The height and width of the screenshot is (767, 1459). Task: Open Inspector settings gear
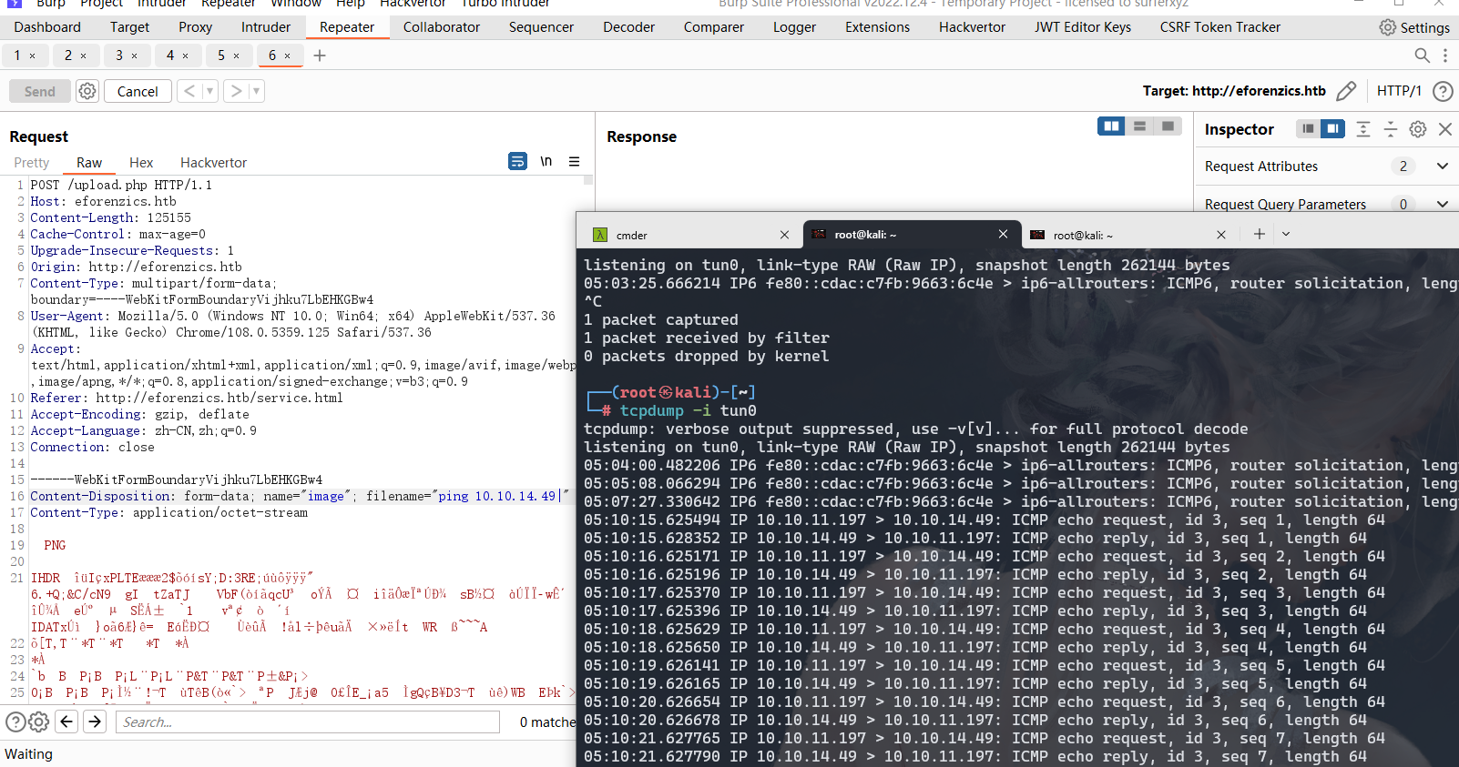click(1418, 129)
